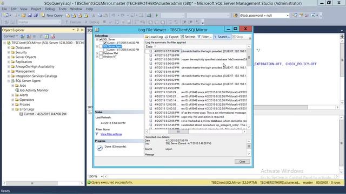Screen dimensions: 346x194
Task: Open the Edit menu
Action: [x=14, y=9]
